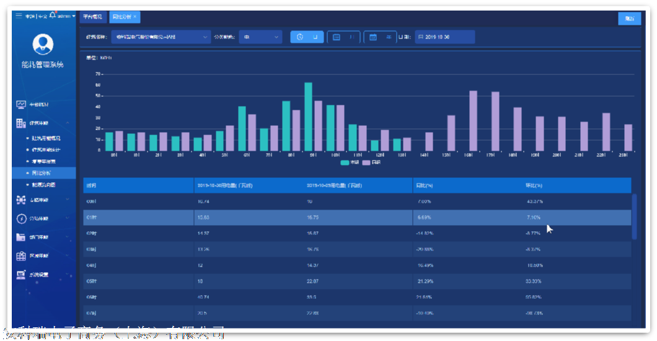The image size is (657, 341).
Task: Expand the folder menu chevron
Action: click(x=68, y=237)
